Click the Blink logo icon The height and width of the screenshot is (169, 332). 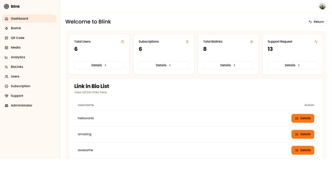pyautogui.click(x=6, y=6)
